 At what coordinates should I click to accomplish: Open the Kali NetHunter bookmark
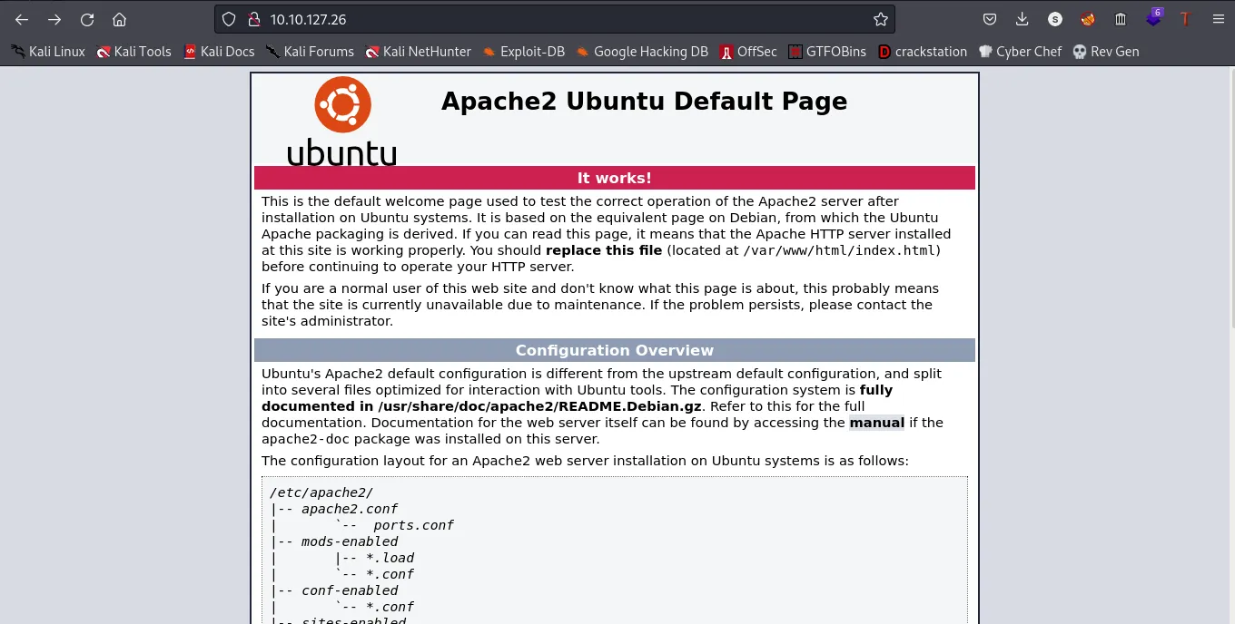coord(418,52)
